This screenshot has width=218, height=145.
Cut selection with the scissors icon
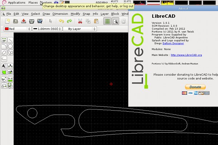[80, 21]
